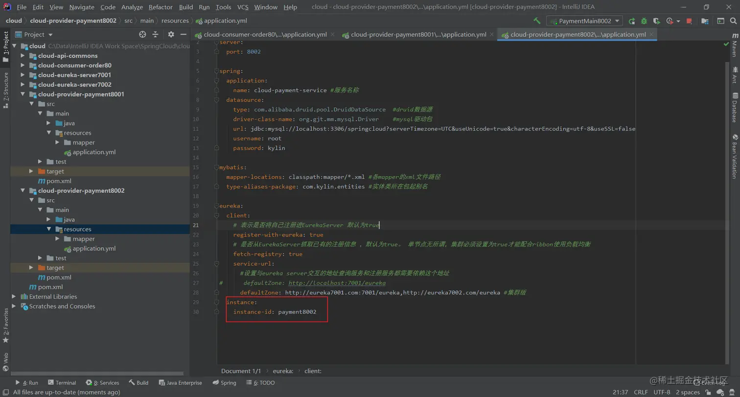Open the Spring tool window

[224, 383]
